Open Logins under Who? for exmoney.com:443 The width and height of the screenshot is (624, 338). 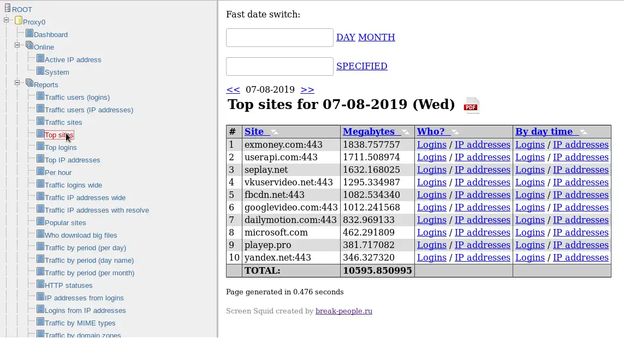[431, 145]
